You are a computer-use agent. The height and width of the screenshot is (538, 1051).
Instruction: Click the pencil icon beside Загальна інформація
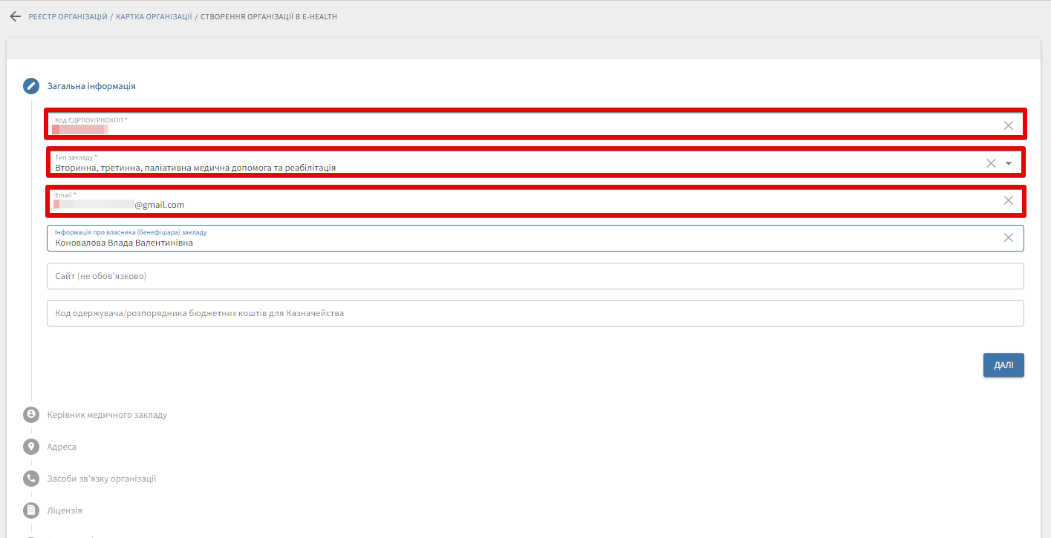coord(31,86)
